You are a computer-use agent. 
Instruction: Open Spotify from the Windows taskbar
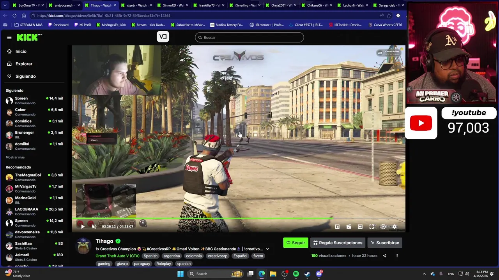[x=296, y=274]
